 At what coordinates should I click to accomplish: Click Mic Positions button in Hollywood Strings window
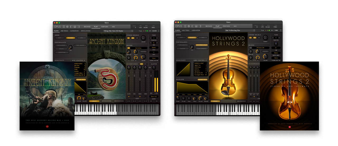point(241,101)
